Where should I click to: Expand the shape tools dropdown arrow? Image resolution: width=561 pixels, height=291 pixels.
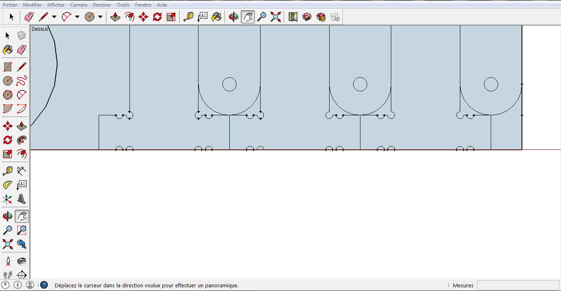click(x=100, y=17)
